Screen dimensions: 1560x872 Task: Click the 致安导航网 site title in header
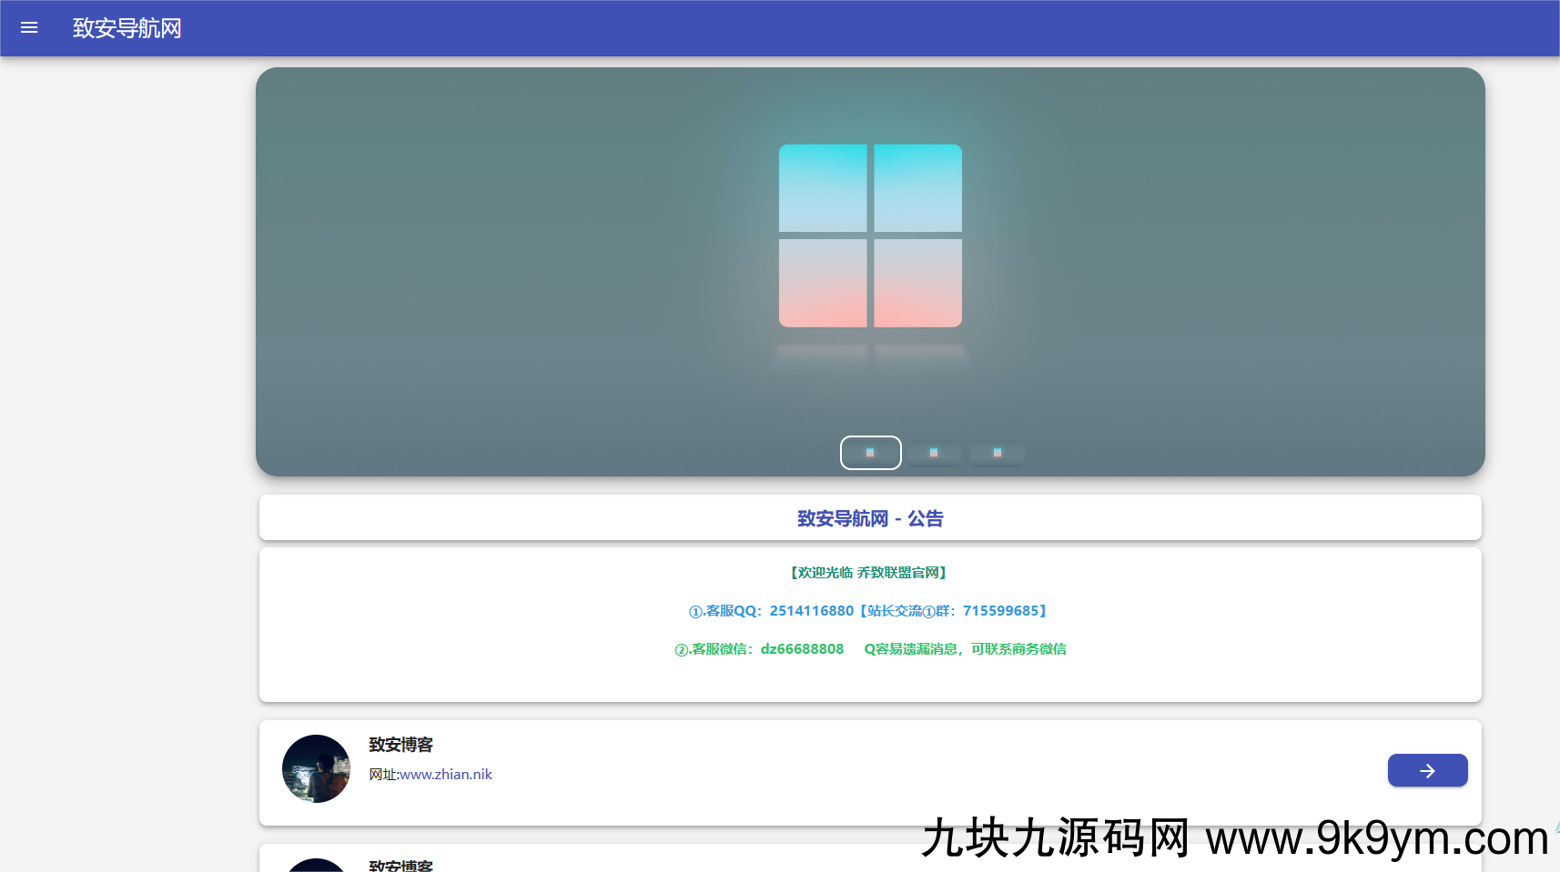127,28
